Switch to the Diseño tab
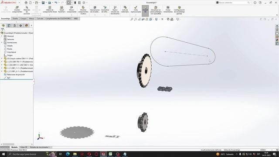 click(x=15, y=18)
